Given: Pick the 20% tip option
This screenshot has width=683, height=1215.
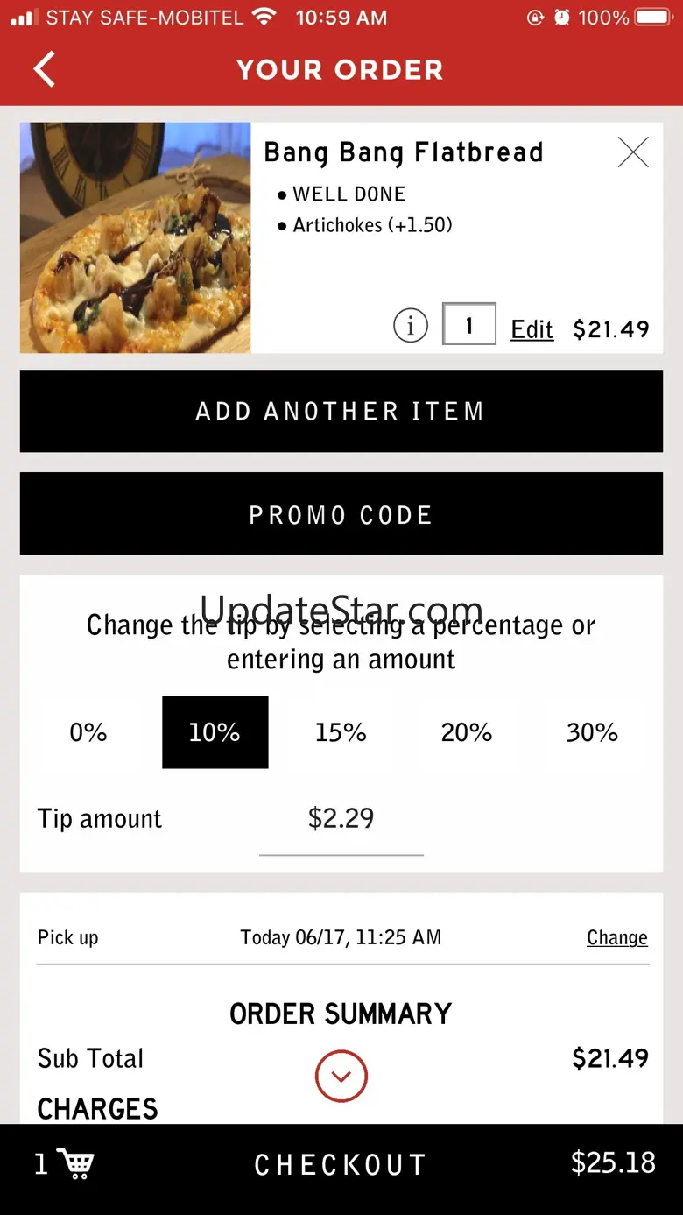Looking at the screenshot, I should 466,732.
